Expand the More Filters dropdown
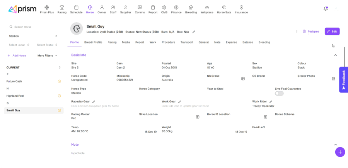The height and width of the screenshot is (168, 348). click(x=47, y=55)
